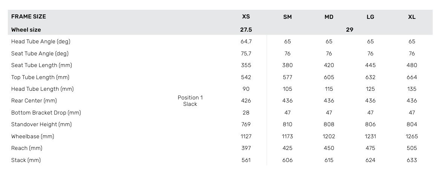This screenshot has height=188, width=436.
Task: Click the MD frame size header
Action: click(x=329, y=17)
